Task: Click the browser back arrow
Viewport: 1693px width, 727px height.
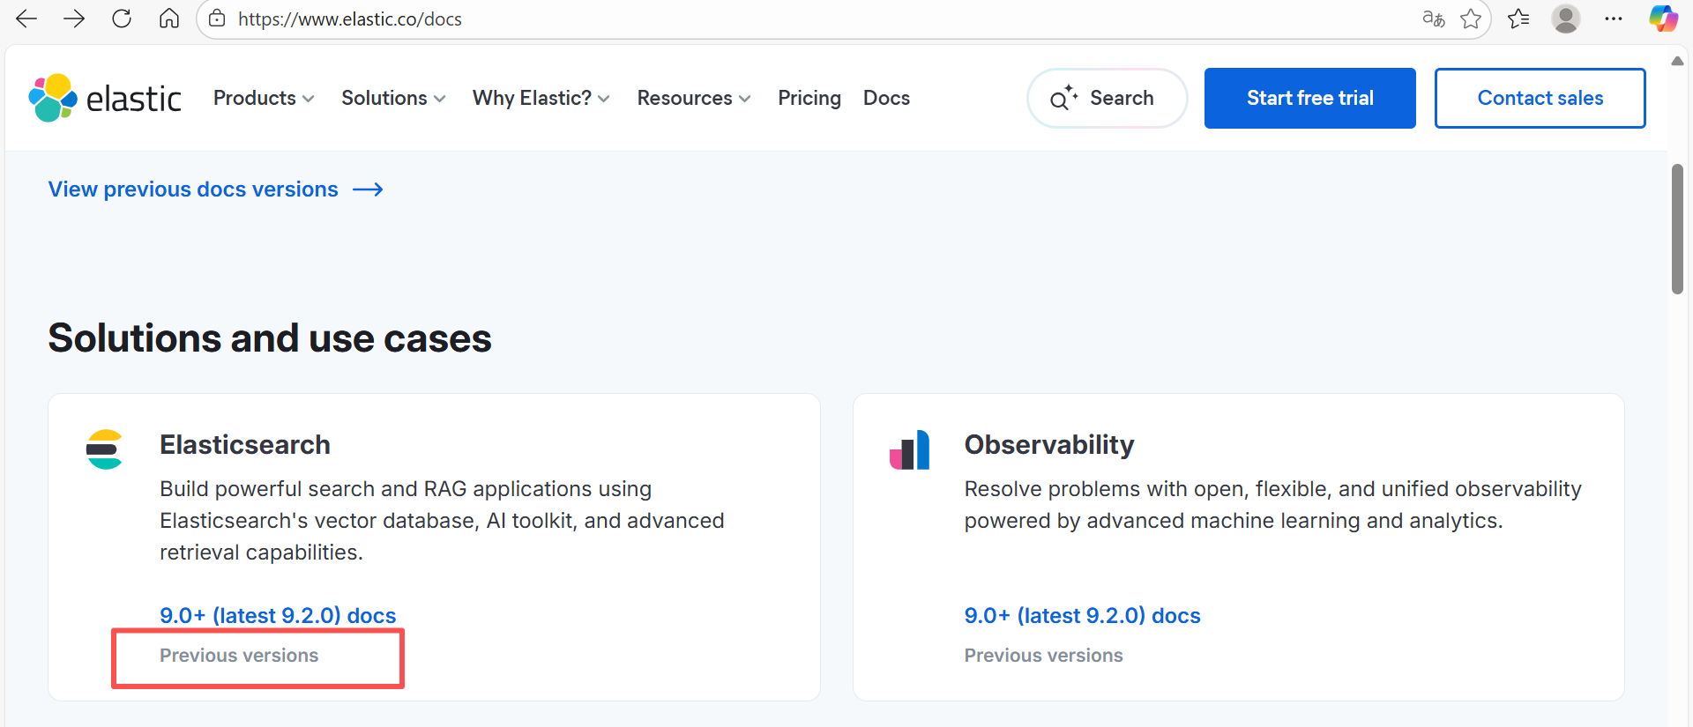Action: tap(26, 19)
